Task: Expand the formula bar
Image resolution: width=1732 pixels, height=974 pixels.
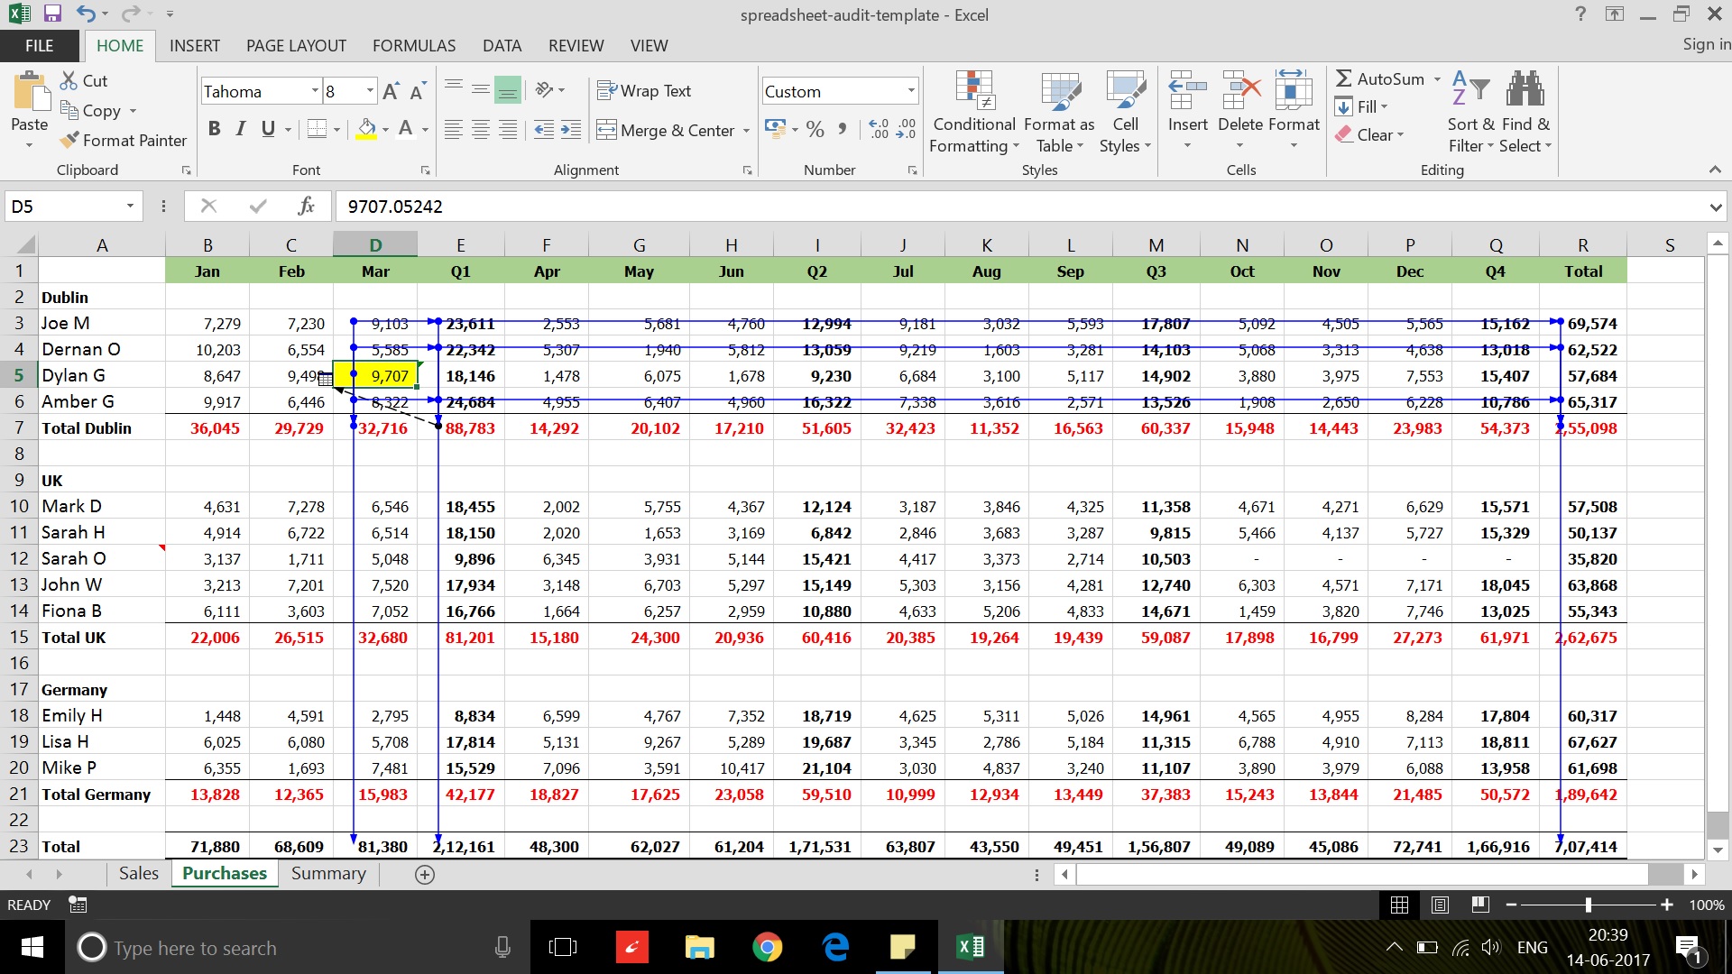Action: (x=1715, y=207)
